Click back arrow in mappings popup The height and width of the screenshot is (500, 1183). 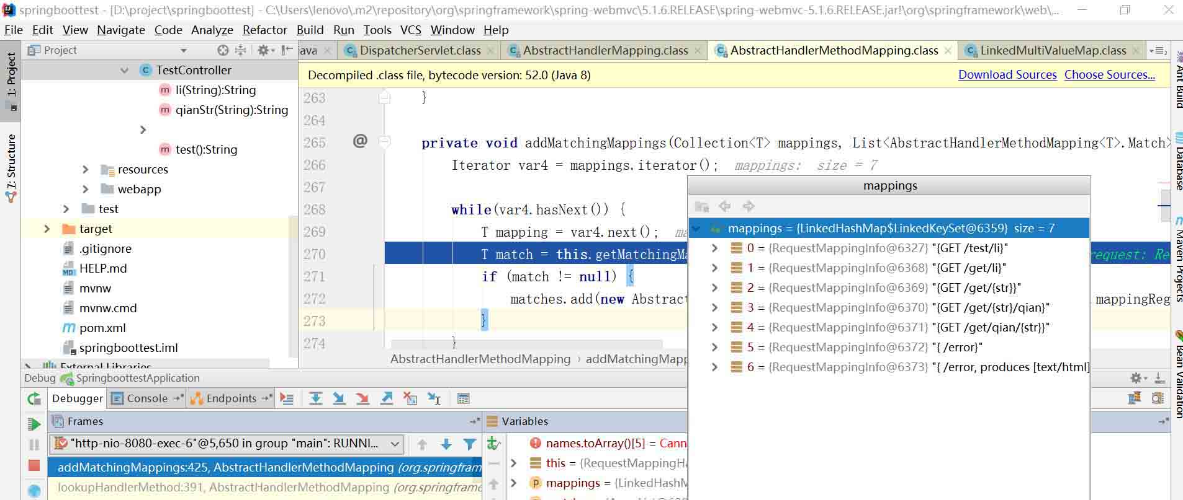pyautogui.click(x=724, y=206)
